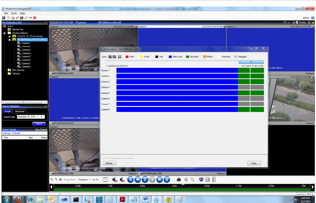Click the zoom-in magnifier in Disk Analysis

[110, 57]
